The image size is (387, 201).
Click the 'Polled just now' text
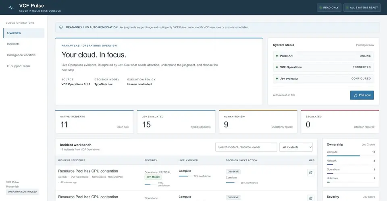coord(365,45)
